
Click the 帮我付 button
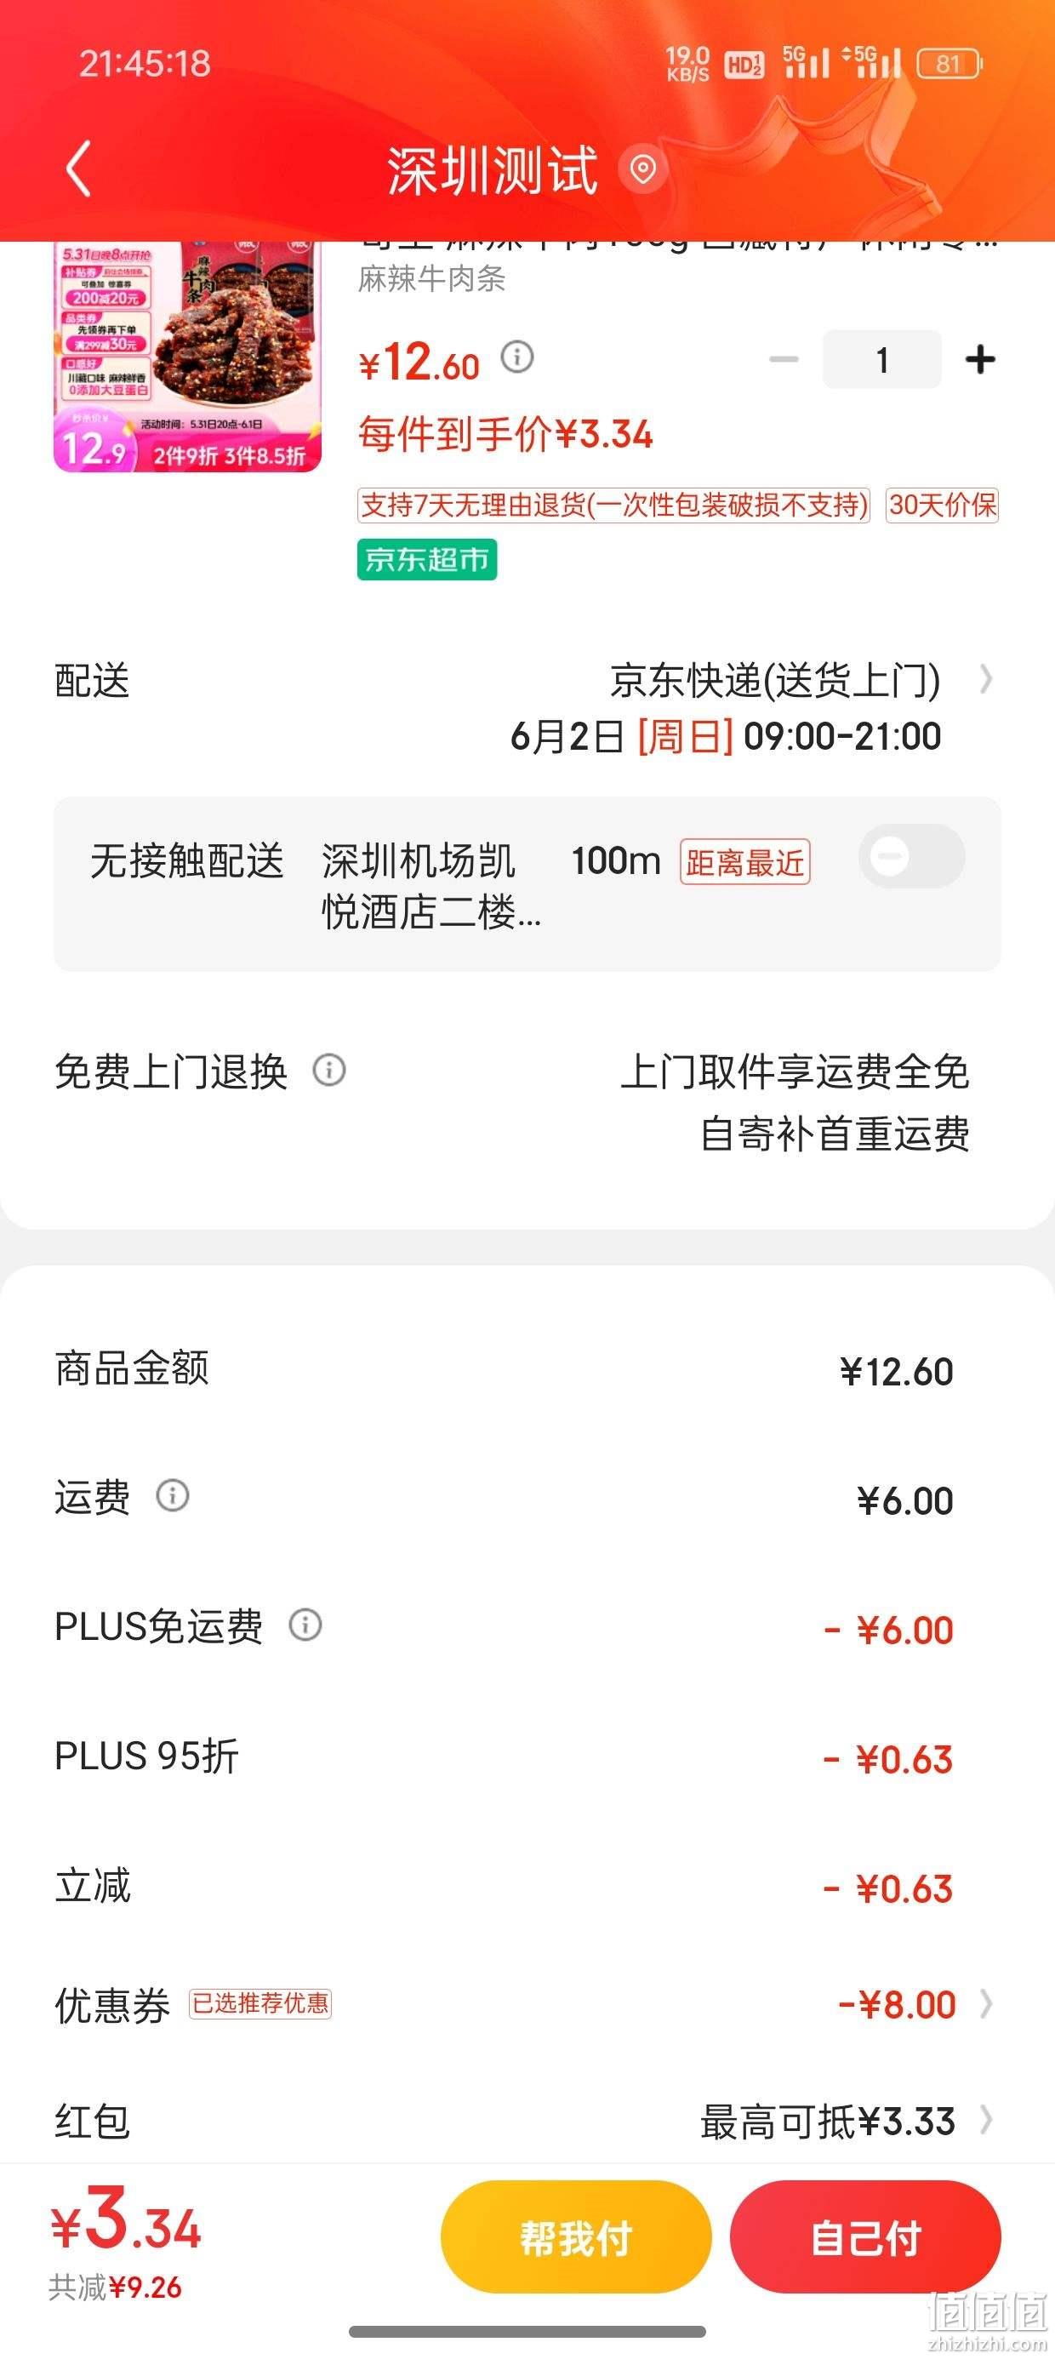coord(576,2236)
